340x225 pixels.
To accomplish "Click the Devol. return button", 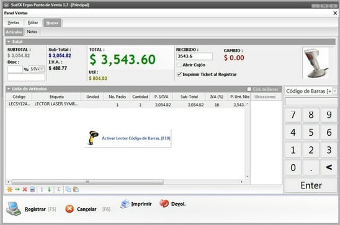I will click(178, 204).
